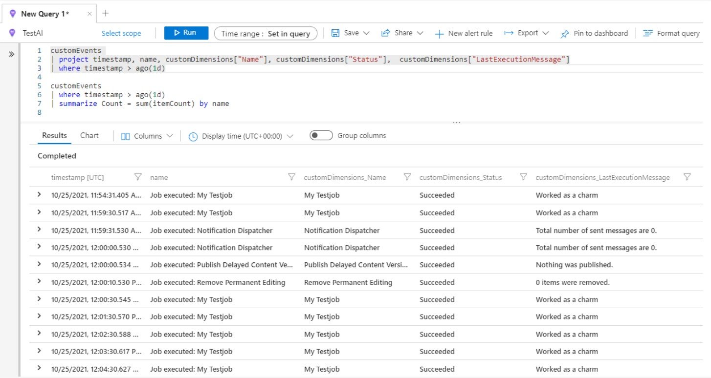Click the Pin to dashboard pin icon

[x=565, y=34]
